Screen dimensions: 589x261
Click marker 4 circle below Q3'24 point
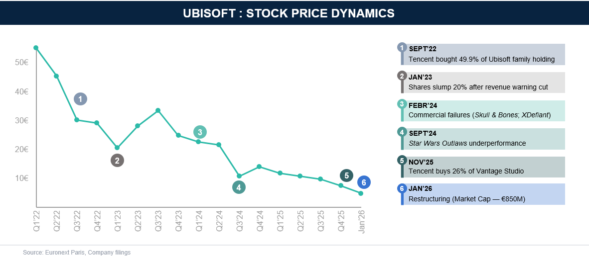coord(239,187)
